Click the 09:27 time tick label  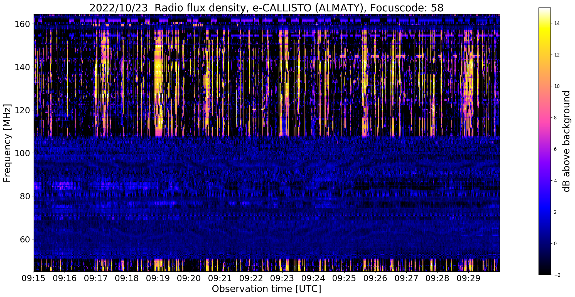tap(407, 278)
